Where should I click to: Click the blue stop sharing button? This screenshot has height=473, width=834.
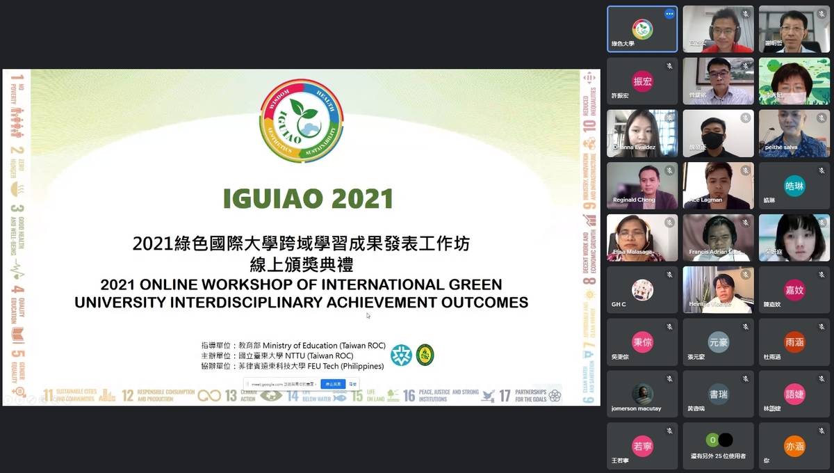[333, 384]
